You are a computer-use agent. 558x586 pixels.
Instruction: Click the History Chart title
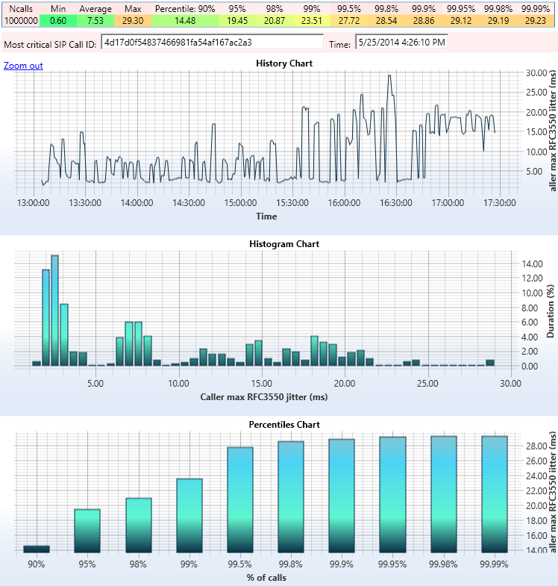click(283, 63)
